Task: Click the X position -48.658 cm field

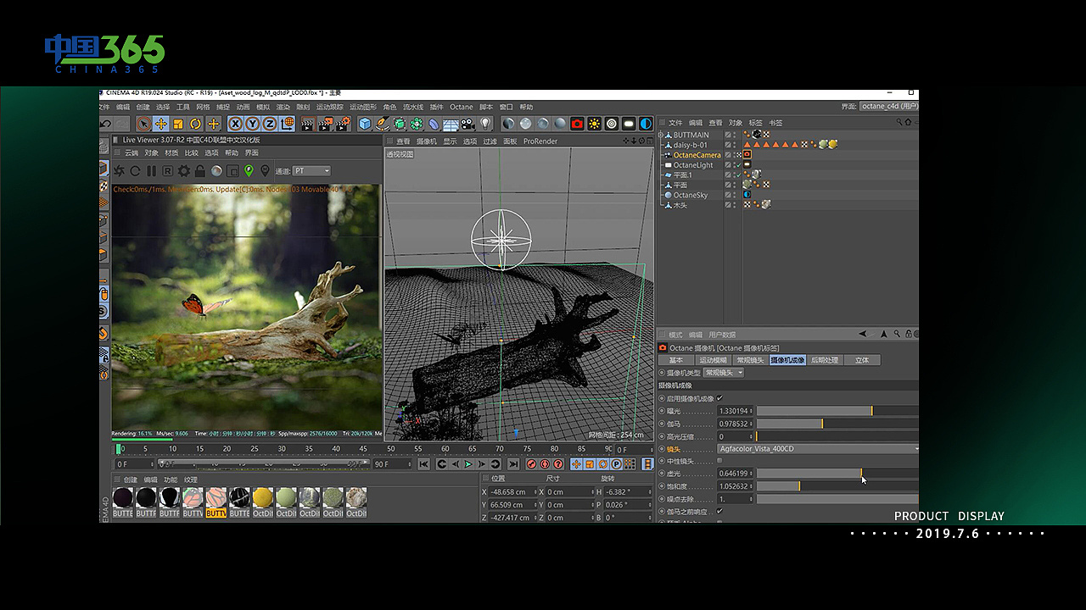Action: click(511, 491)
